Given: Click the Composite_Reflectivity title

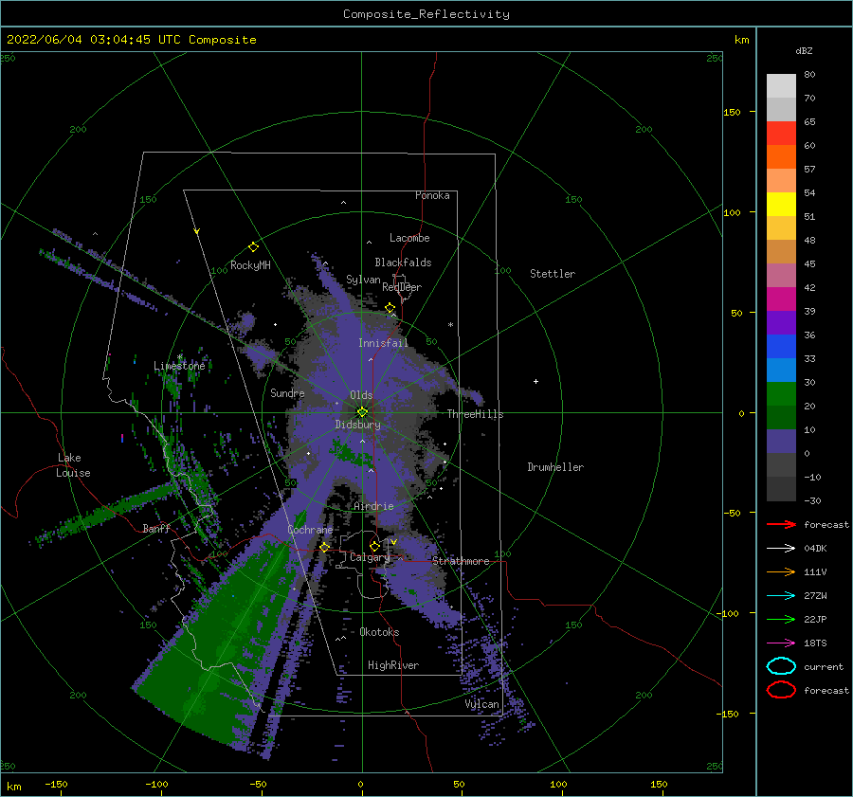Looking at the screenshot, I should pyautogui.click(x=426, y=14).
